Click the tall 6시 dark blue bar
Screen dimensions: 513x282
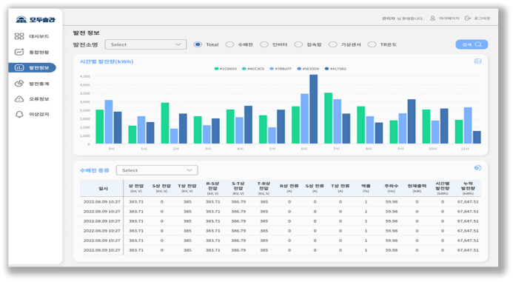coord(313,110)
